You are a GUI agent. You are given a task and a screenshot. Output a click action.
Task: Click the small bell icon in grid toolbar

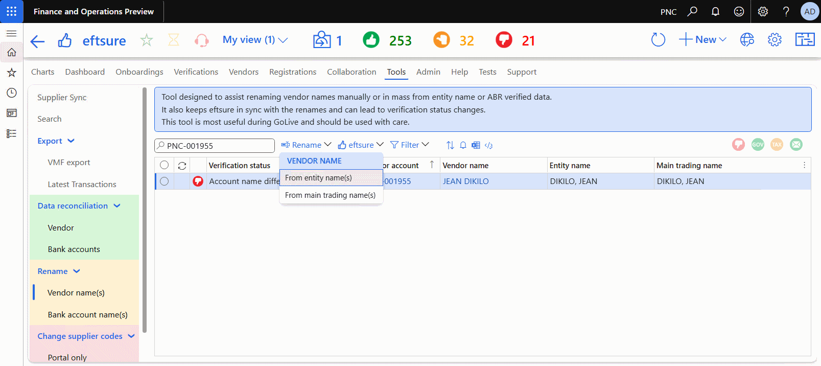coord(463,145)
